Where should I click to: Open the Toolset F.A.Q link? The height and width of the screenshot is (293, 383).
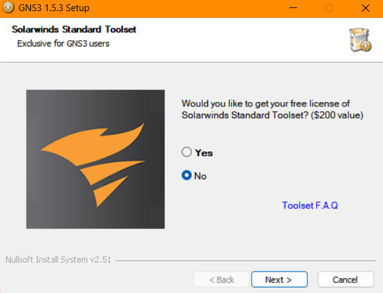coord(310,205)
